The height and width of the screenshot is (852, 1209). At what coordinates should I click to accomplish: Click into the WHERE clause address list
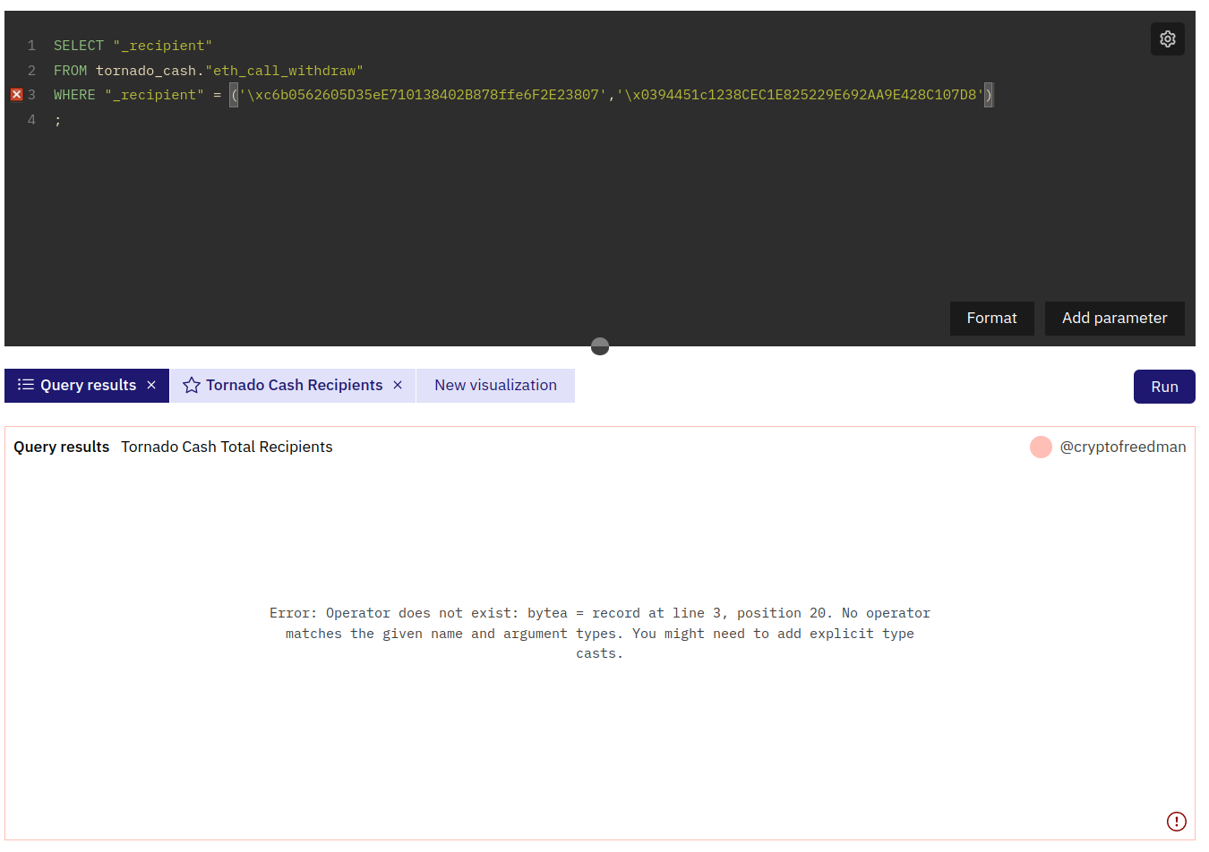click(611, 95)
